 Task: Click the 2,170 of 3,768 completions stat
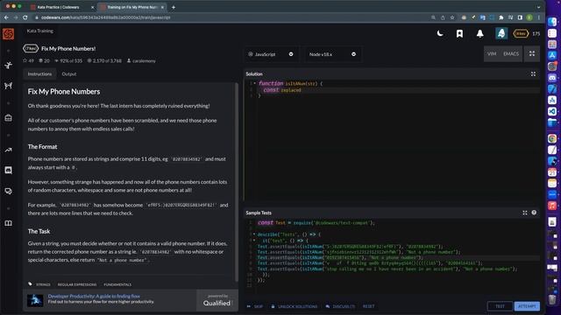[x=104, y=60]
